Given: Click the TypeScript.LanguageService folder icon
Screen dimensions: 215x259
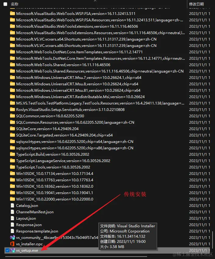Looking at the screenshot, I should click(x=12, y=161).
